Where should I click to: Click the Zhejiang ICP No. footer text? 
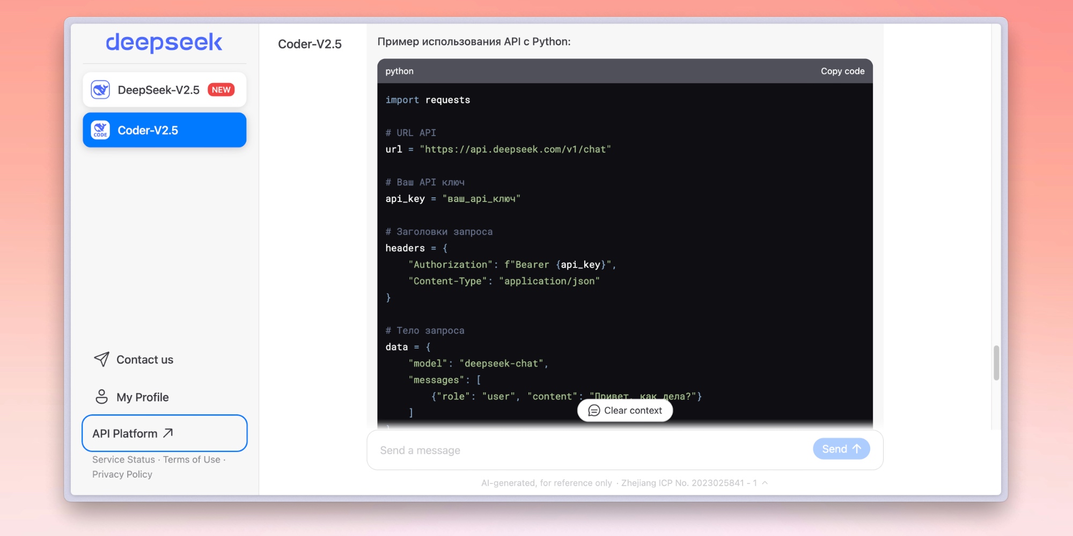tap(689, 483)
